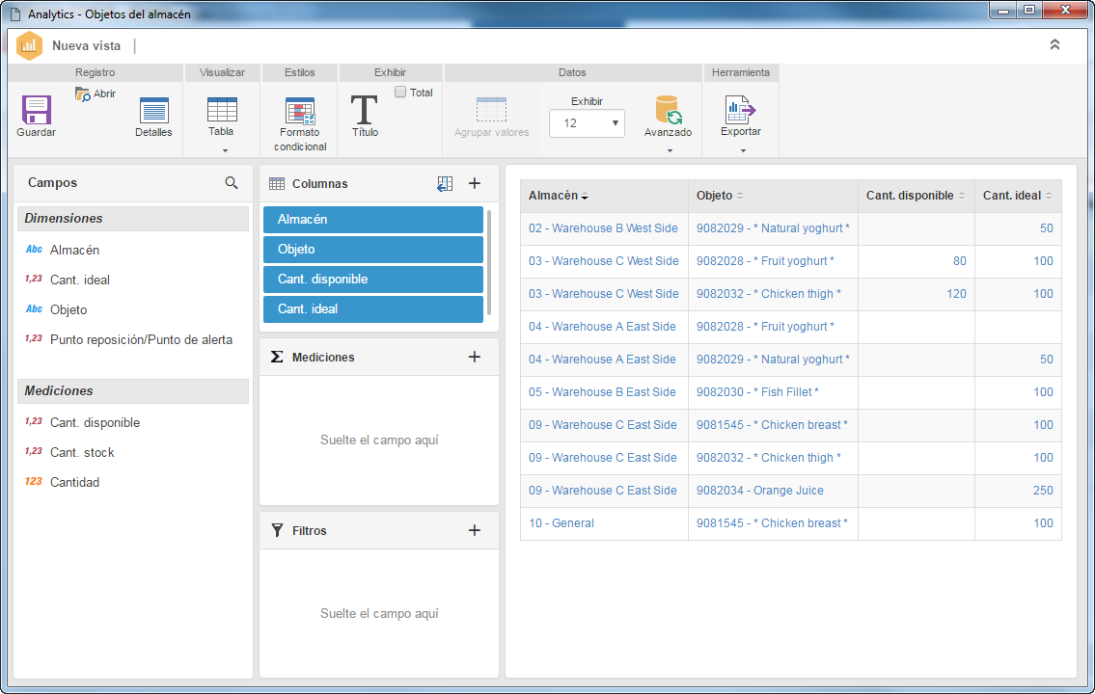Viewport: 1095px width, 694px height.
Task: Click the Filtros drop area
Action: pos(379,614)
